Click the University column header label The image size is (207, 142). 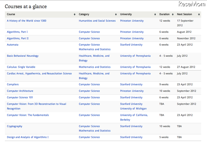click(x=126, y=14)
